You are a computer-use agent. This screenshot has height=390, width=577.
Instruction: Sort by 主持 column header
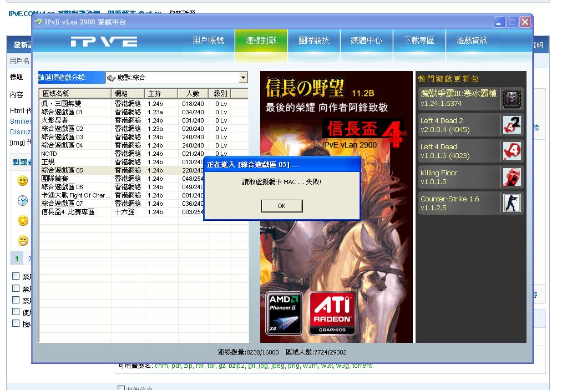[161, 93]
